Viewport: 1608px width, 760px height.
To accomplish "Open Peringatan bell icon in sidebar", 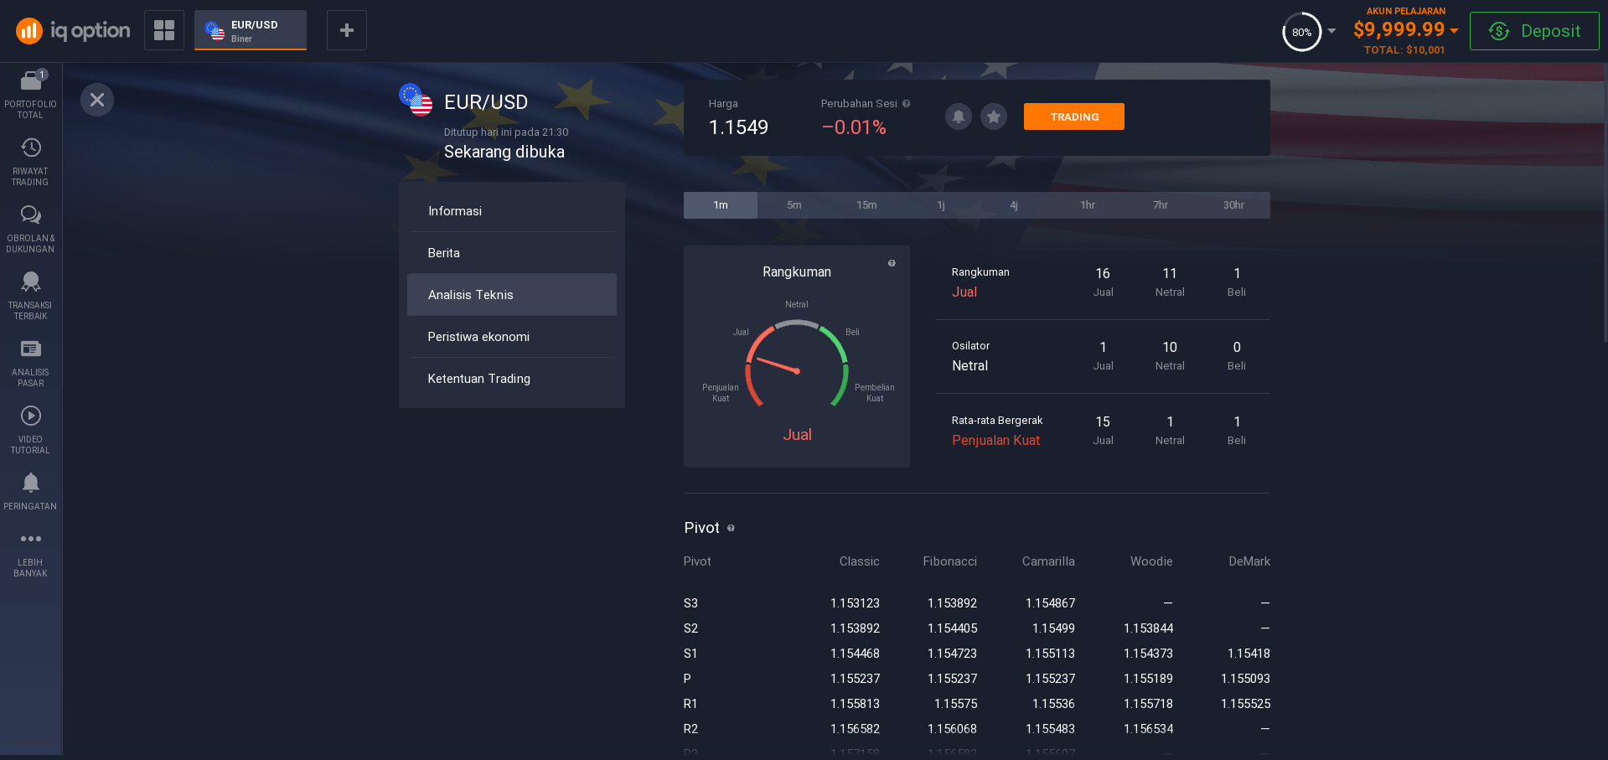I will (x=30, y=483).
